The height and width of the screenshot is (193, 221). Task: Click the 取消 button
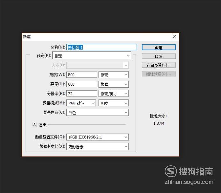pos(158,56)
